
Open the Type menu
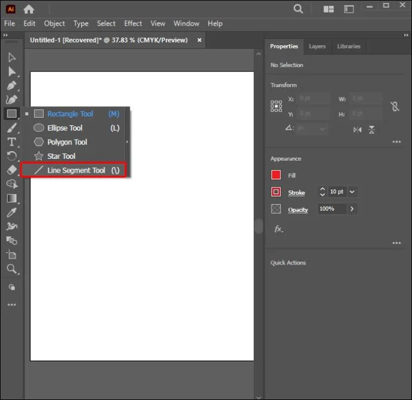81,23
